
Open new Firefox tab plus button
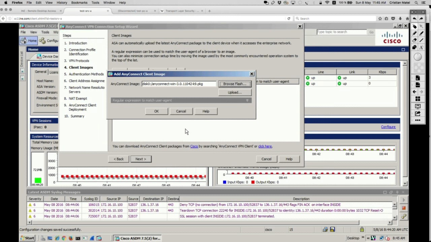(209, 11)
